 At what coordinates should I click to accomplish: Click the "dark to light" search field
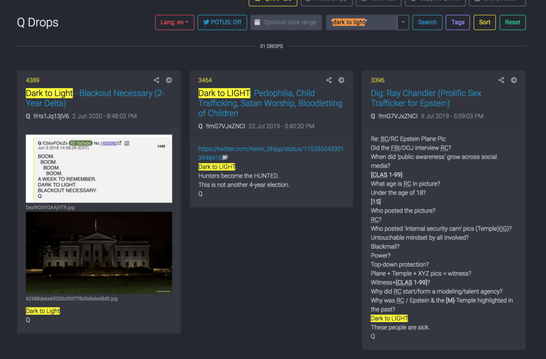(361, 22)
